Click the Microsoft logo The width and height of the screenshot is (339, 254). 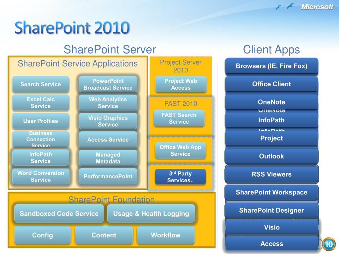point(317,7)
